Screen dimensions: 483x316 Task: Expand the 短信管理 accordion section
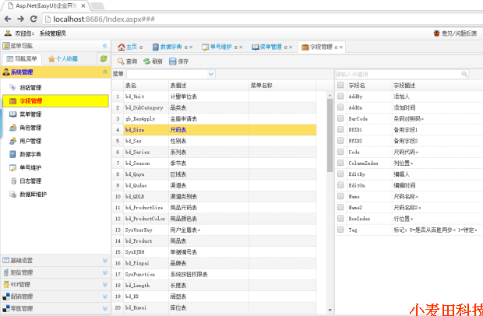click(104, 272)
